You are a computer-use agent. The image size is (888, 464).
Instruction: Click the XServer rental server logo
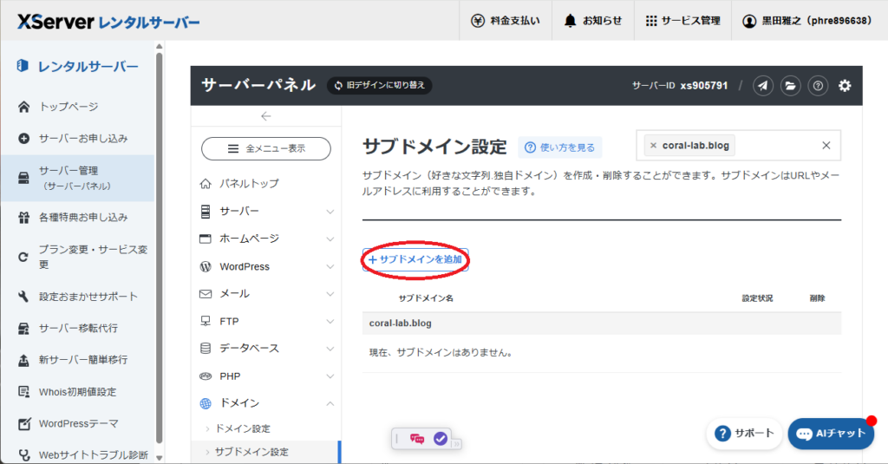point(108,22)
